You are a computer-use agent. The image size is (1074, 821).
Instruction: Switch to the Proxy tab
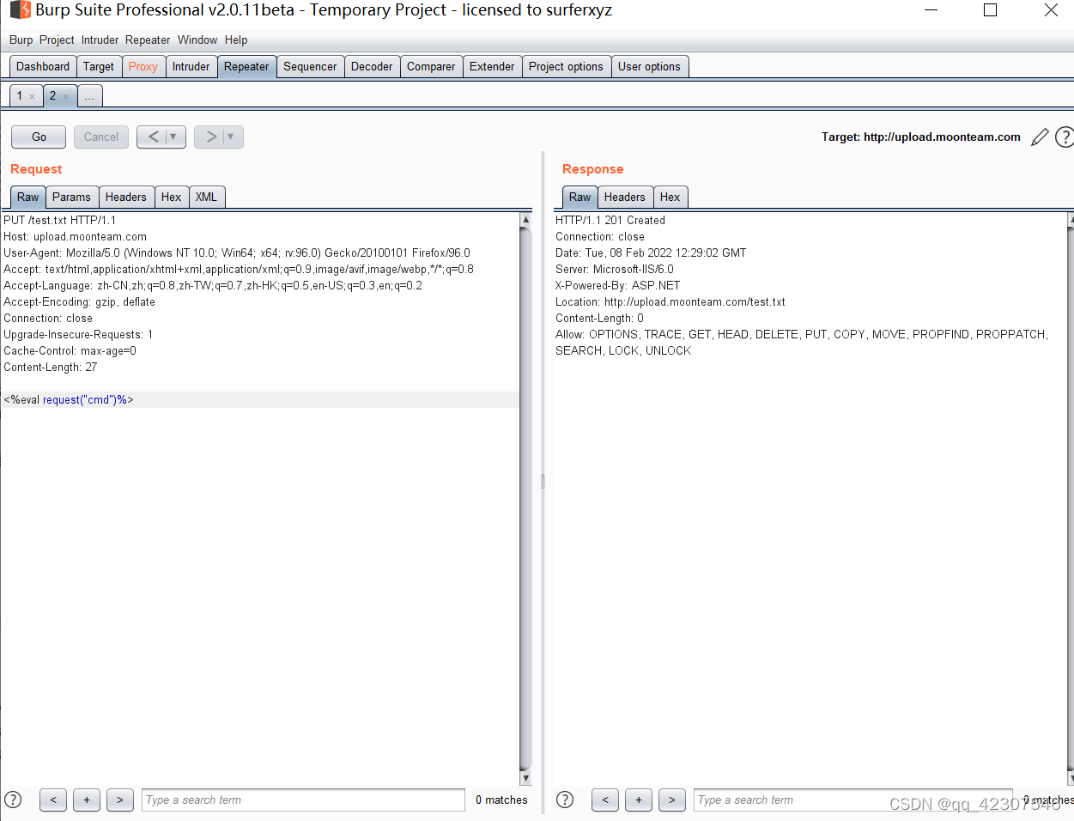(x=143, y=66)
